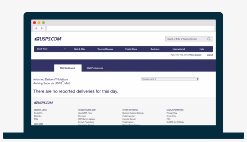Open the Postal Store menu
The image size is (247, 142).
click(131, 49)
